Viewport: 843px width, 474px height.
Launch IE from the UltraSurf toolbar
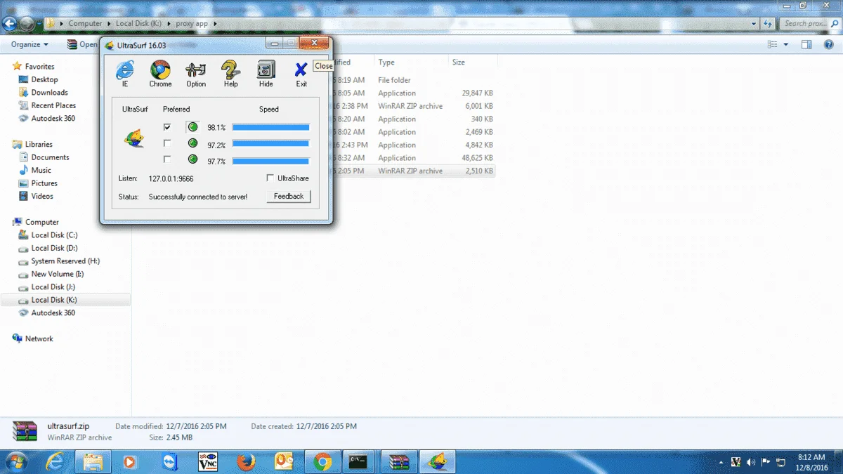point(125,73)
